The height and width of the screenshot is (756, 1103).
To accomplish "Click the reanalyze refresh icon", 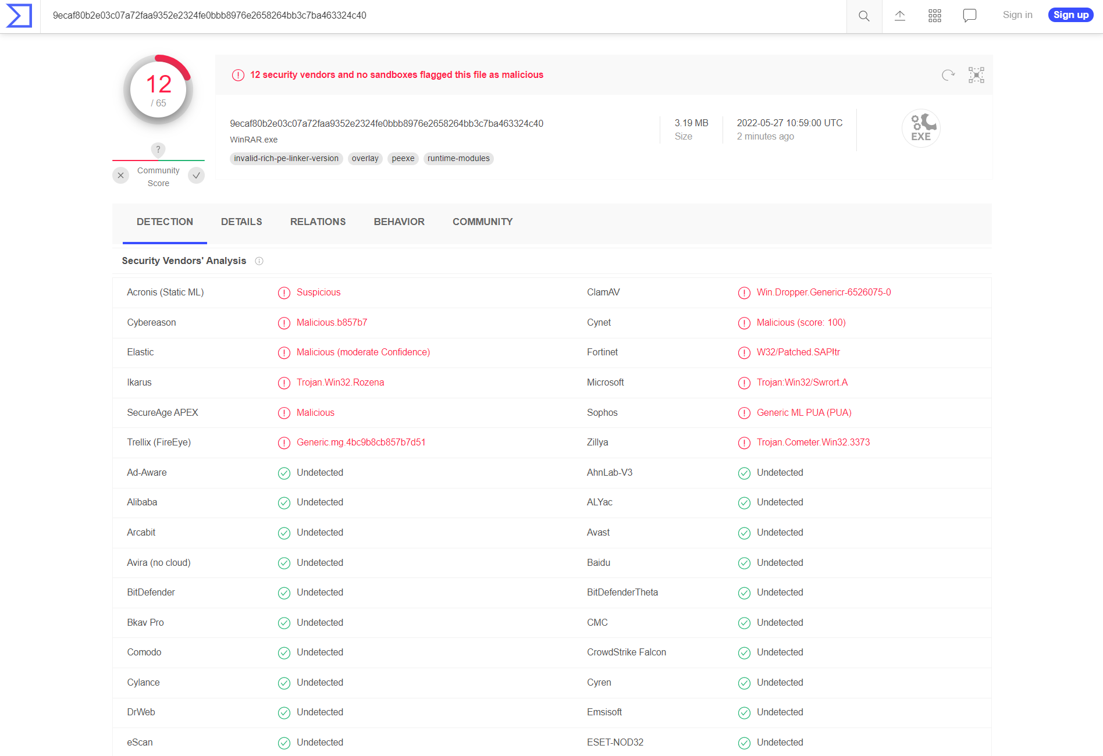I will tap(948, 75).
